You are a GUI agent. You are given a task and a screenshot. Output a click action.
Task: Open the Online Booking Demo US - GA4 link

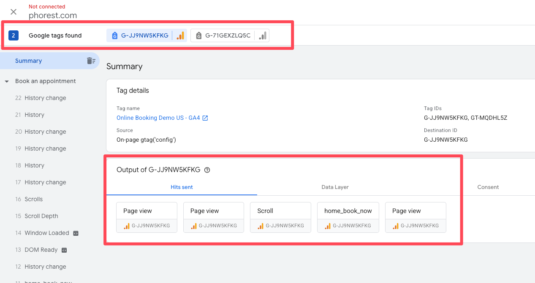pyautogui.click(x=158, y=118)
